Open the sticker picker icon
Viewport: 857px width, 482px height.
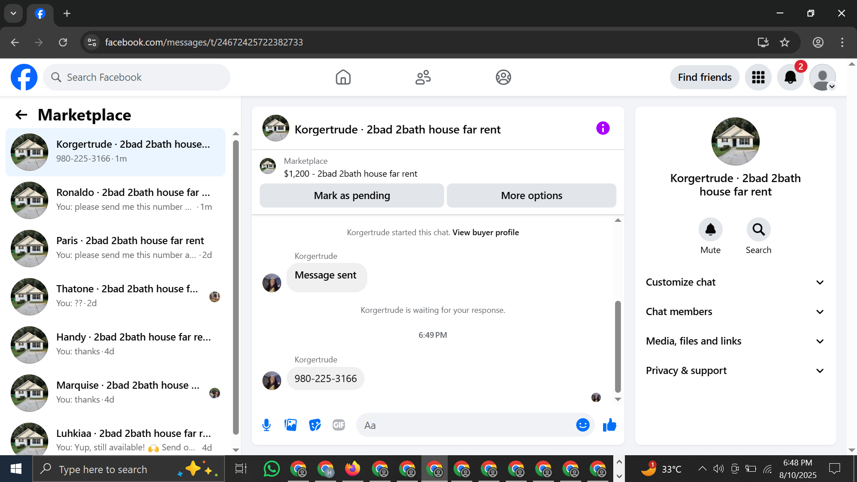point(315,425)
